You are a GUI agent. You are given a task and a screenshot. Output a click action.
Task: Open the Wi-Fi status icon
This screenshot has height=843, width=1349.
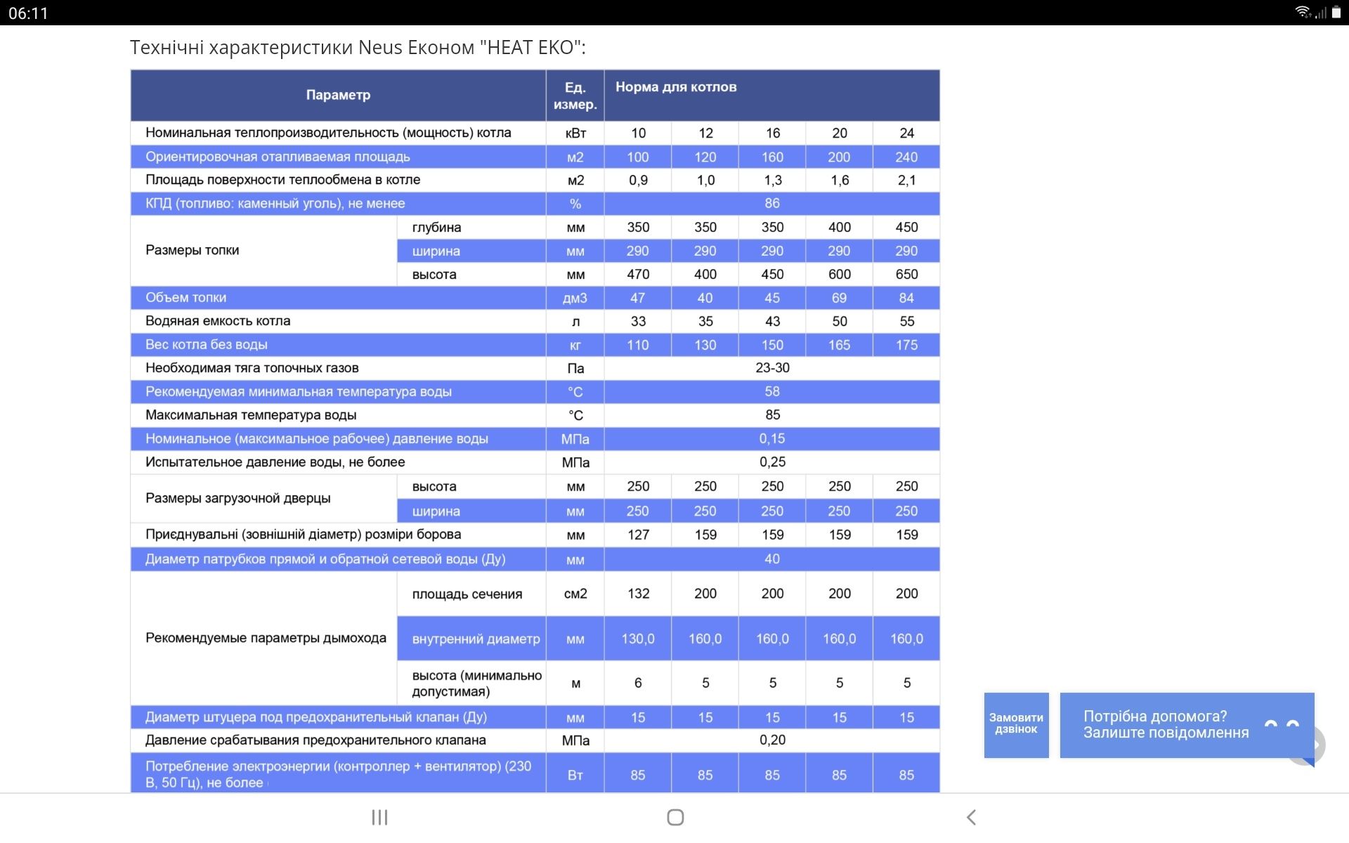[x=1303, y=12]
